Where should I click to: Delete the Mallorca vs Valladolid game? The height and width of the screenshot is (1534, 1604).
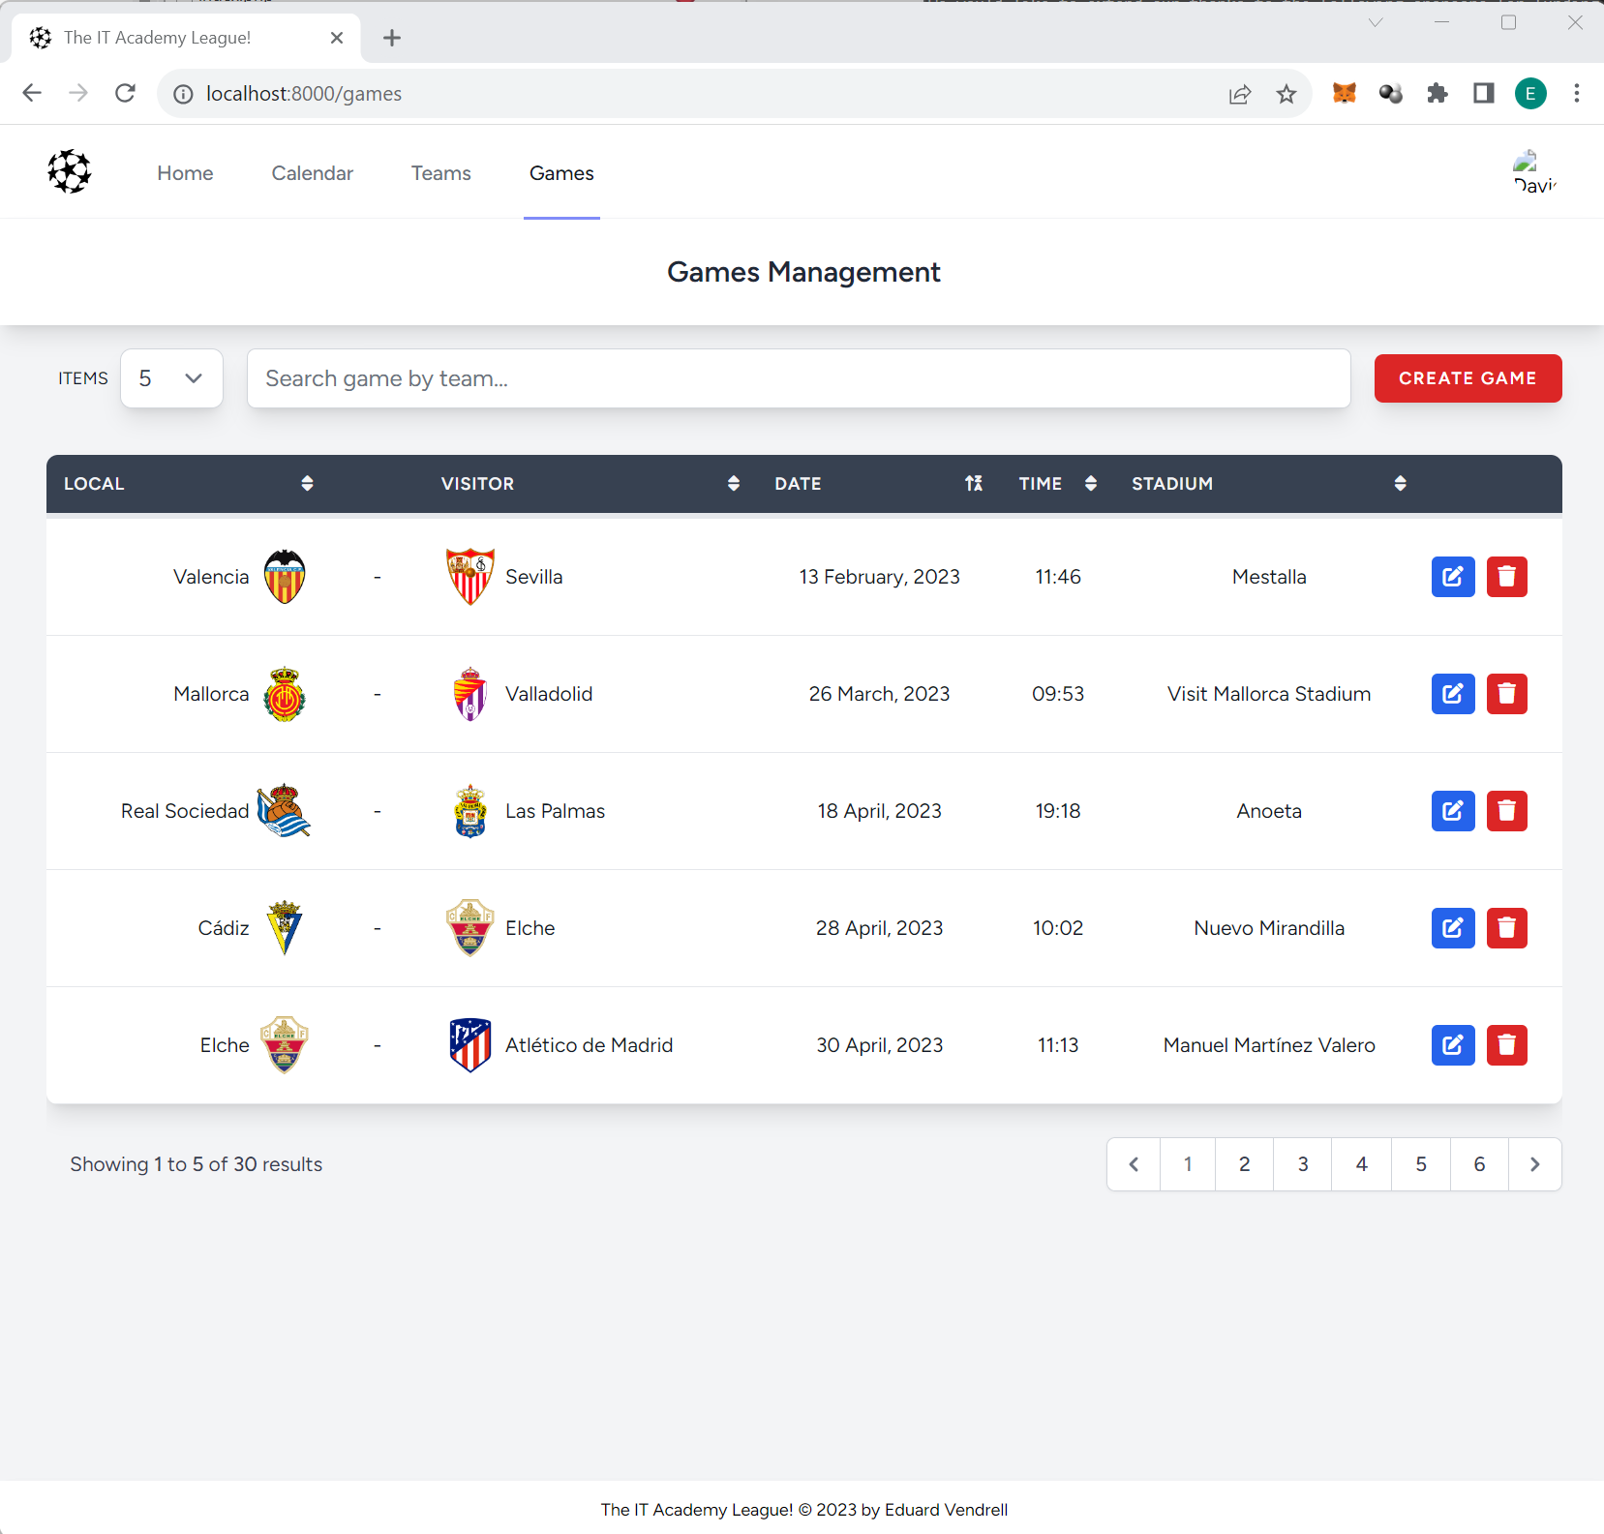(1507, 693)
